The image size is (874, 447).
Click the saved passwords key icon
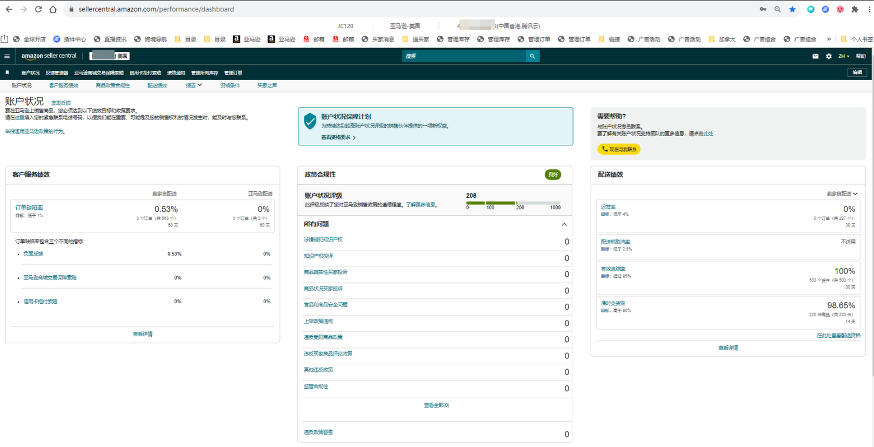coord(763,9)
